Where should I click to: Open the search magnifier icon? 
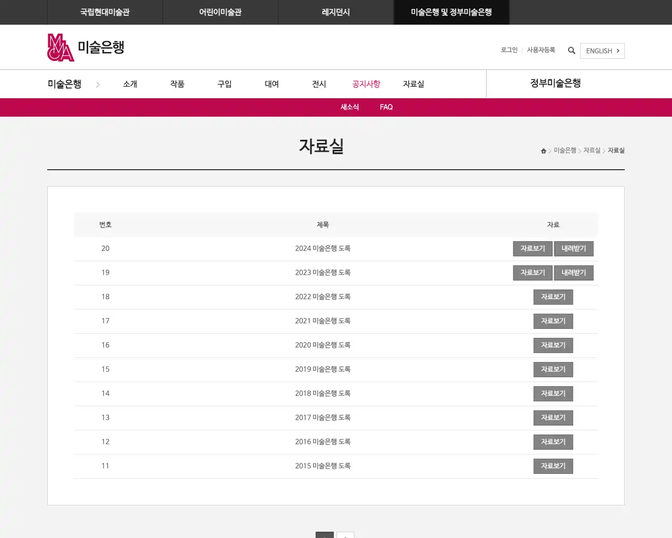click(572, 50)
